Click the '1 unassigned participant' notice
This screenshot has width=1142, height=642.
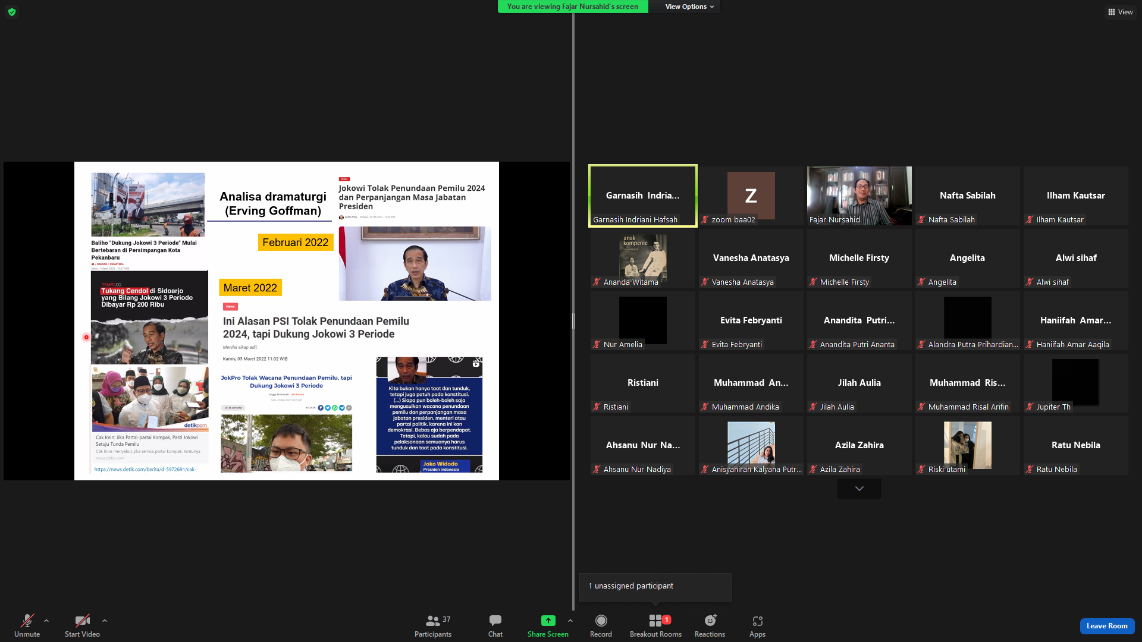click(x=655, y=586)
